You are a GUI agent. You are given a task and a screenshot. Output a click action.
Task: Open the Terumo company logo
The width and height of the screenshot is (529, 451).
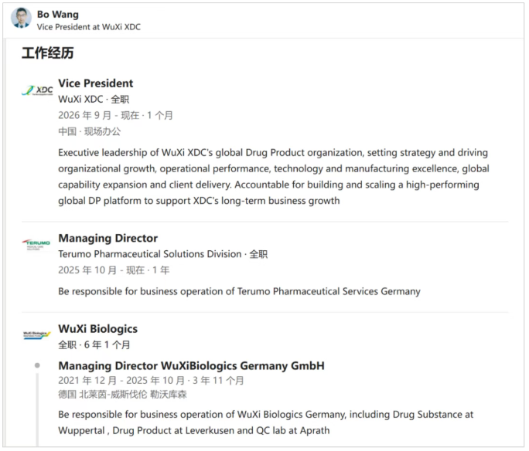[36, 244]
